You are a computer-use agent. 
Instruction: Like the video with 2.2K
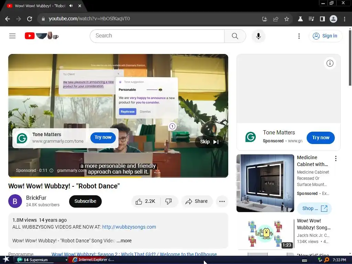145,201
